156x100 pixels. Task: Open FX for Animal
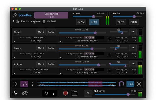133,64
